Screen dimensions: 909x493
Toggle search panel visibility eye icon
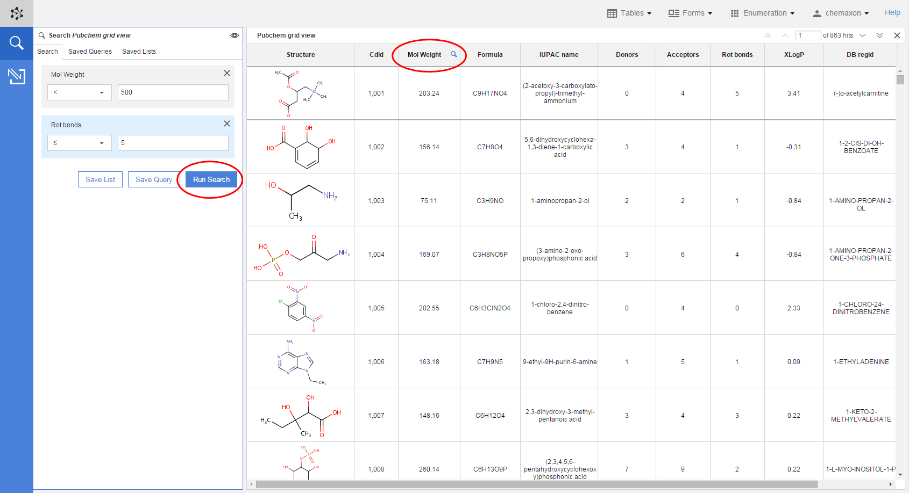coord(235,35)
